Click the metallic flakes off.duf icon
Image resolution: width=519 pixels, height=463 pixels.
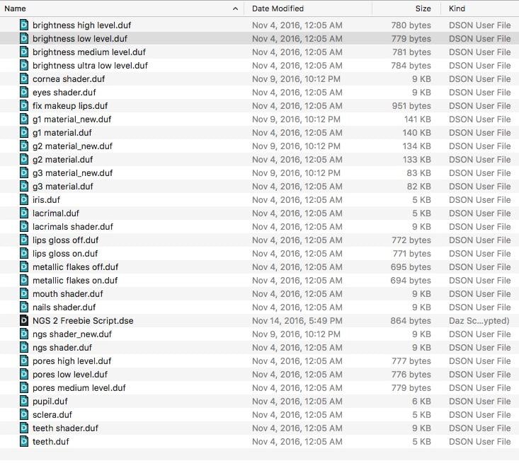(x=24, y=267)
